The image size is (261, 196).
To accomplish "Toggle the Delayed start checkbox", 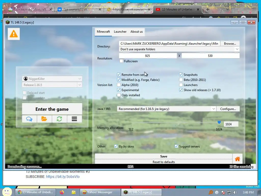I will coord(24,93).
